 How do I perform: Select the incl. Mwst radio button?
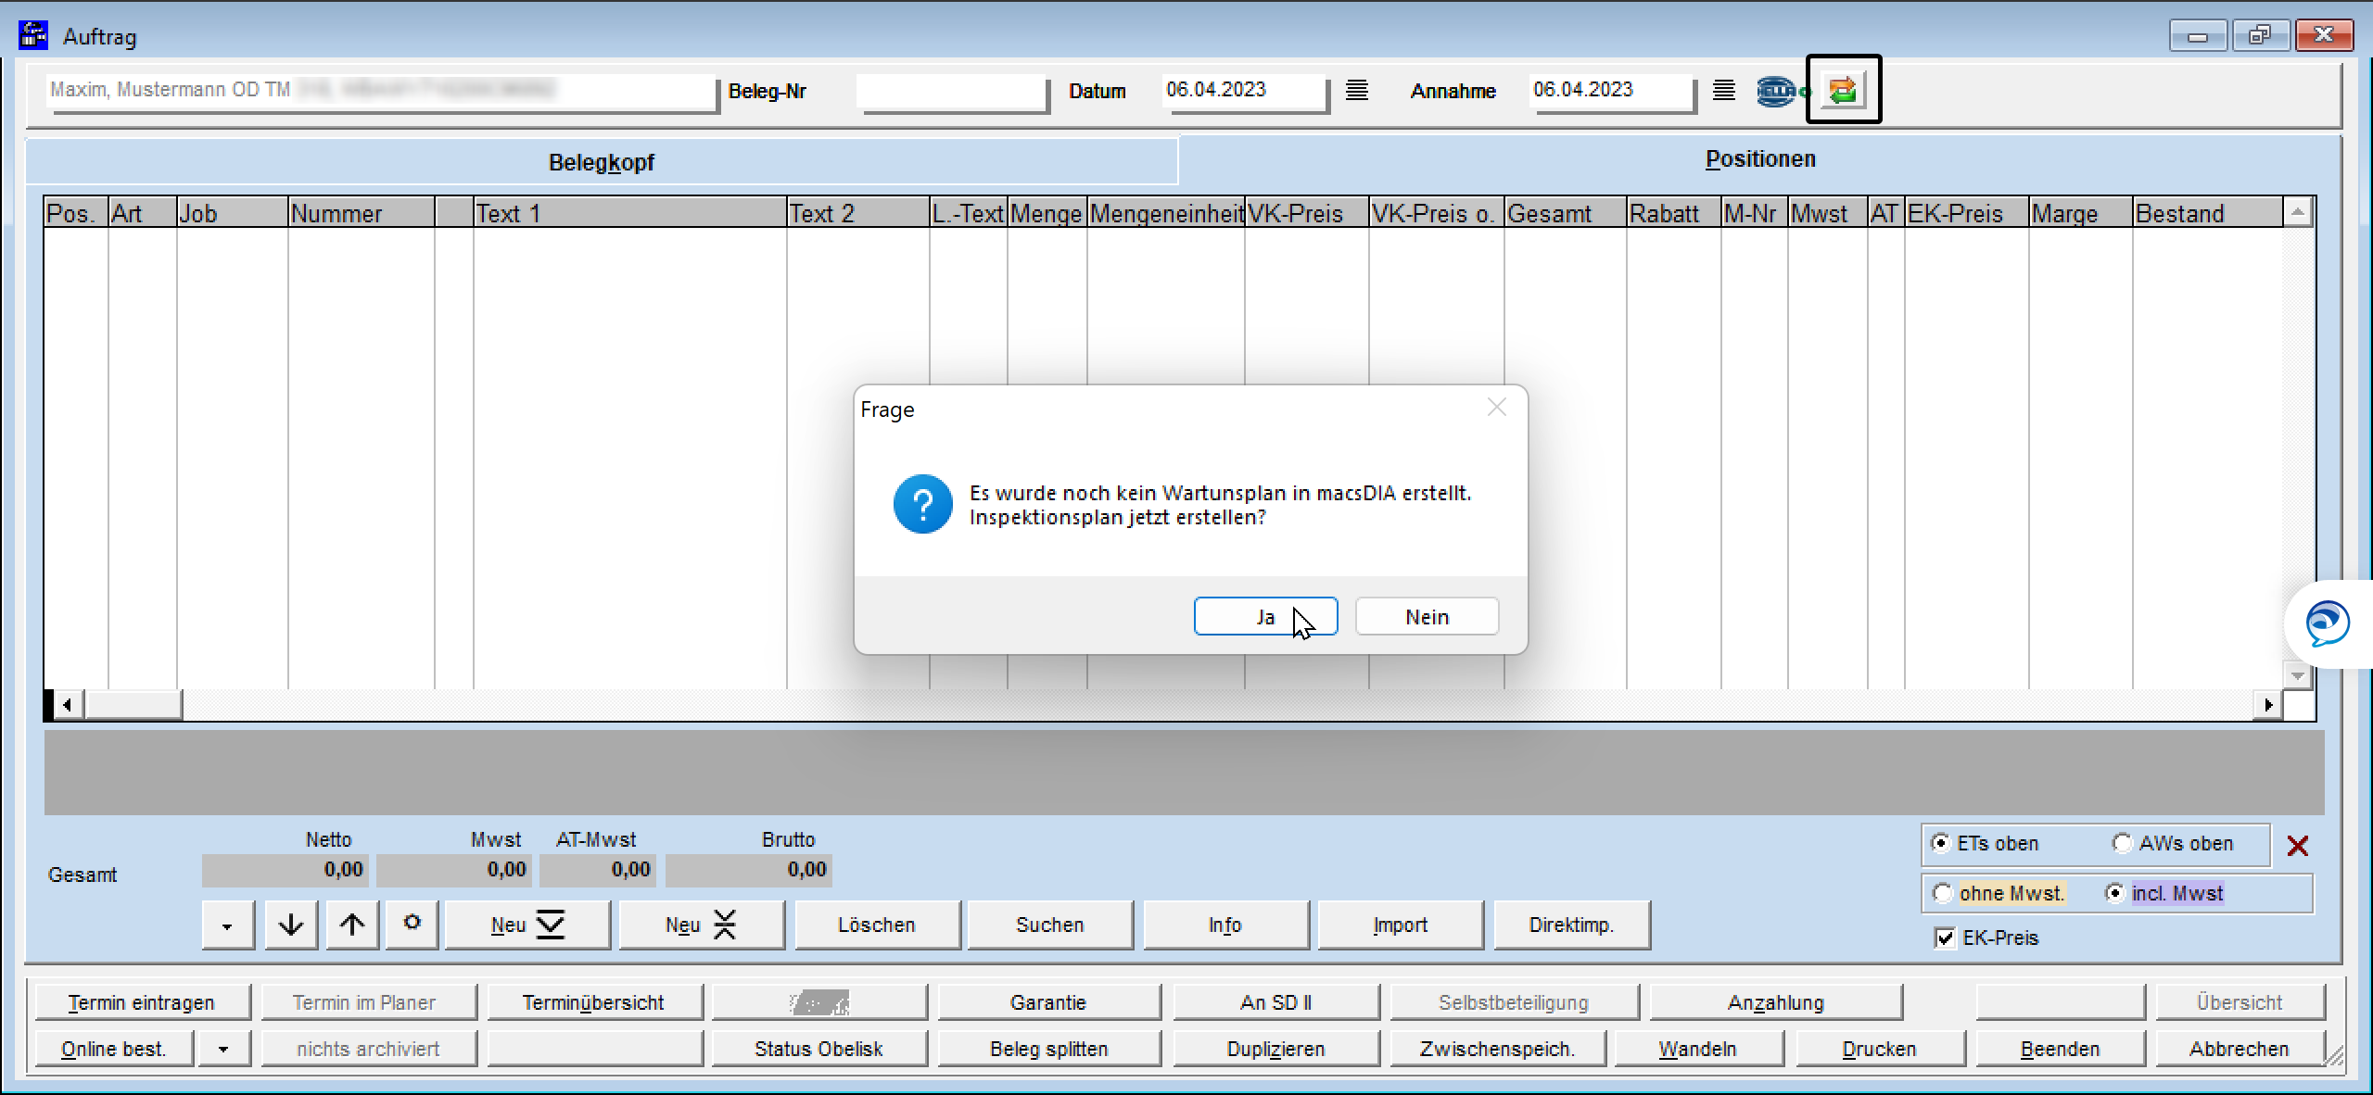pyautogui.click(x=2114, y=893)
